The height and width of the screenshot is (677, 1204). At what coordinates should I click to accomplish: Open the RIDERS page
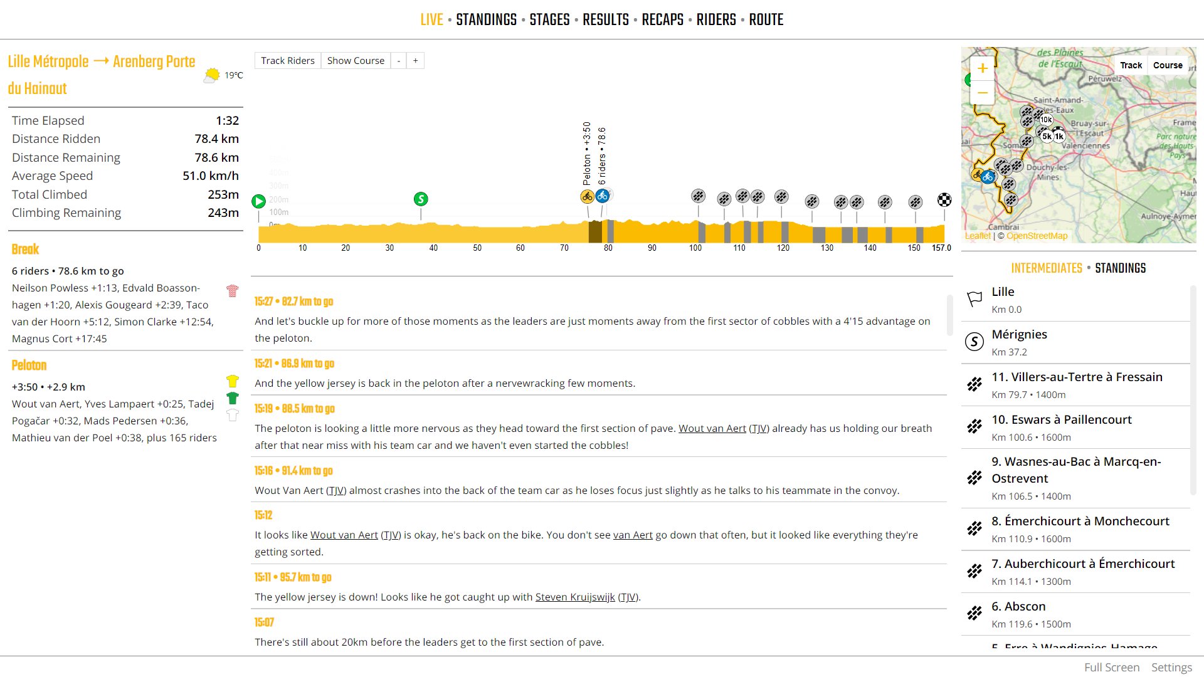coord(716,20)
